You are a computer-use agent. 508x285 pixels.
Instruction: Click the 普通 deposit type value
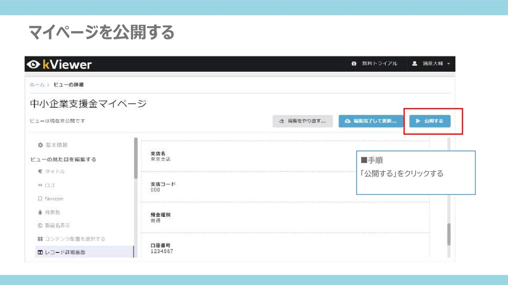pos(155,221)
